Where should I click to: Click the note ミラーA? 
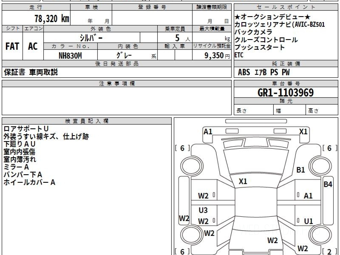pyautogui.click(x=16, y=167)
